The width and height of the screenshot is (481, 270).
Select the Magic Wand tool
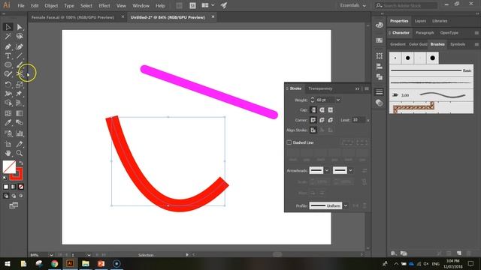(8, 37)
